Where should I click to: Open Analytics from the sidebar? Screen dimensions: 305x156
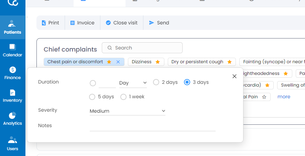click(12, 119)
